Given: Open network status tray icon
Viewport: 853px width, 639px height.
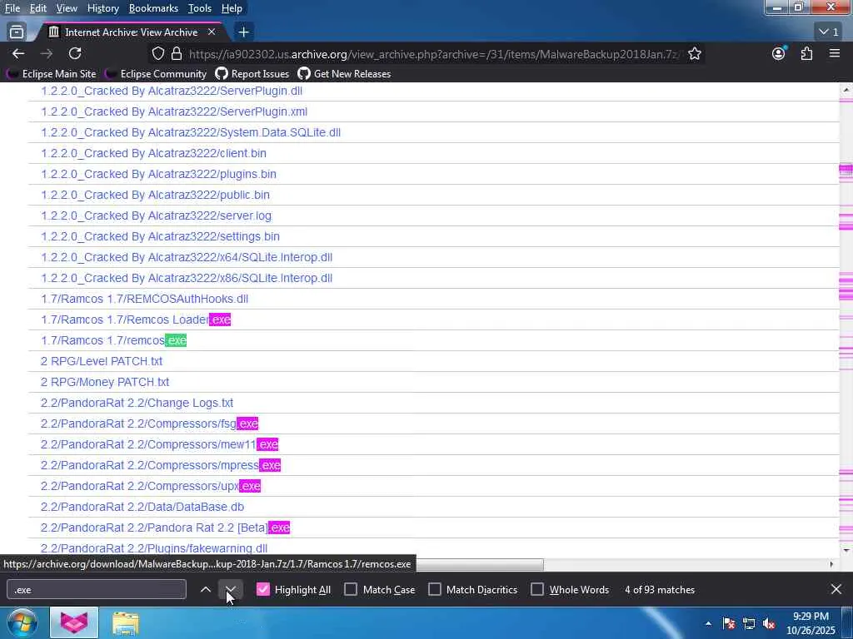Looking at the screenshot, I should click(x=749, y=624).
